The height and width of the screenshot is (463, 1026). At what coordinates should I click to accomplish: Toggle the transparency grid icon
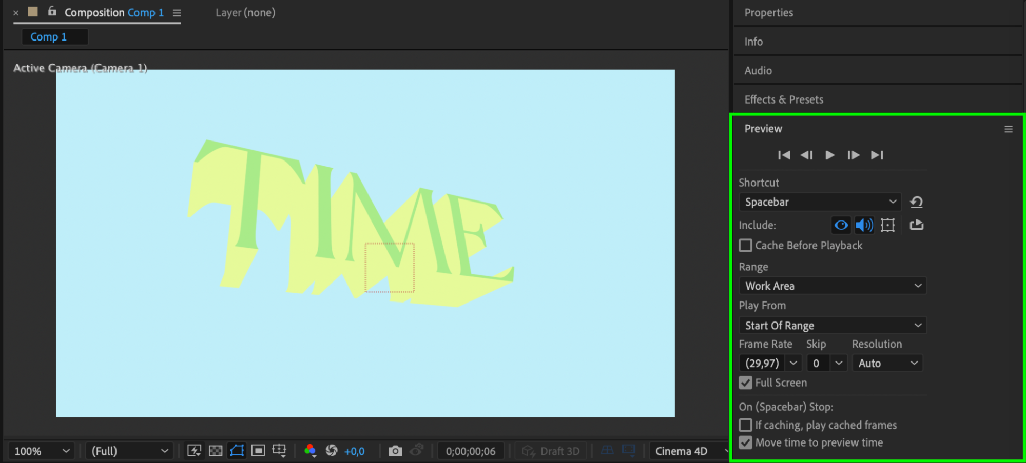click(x=216, y=451)
